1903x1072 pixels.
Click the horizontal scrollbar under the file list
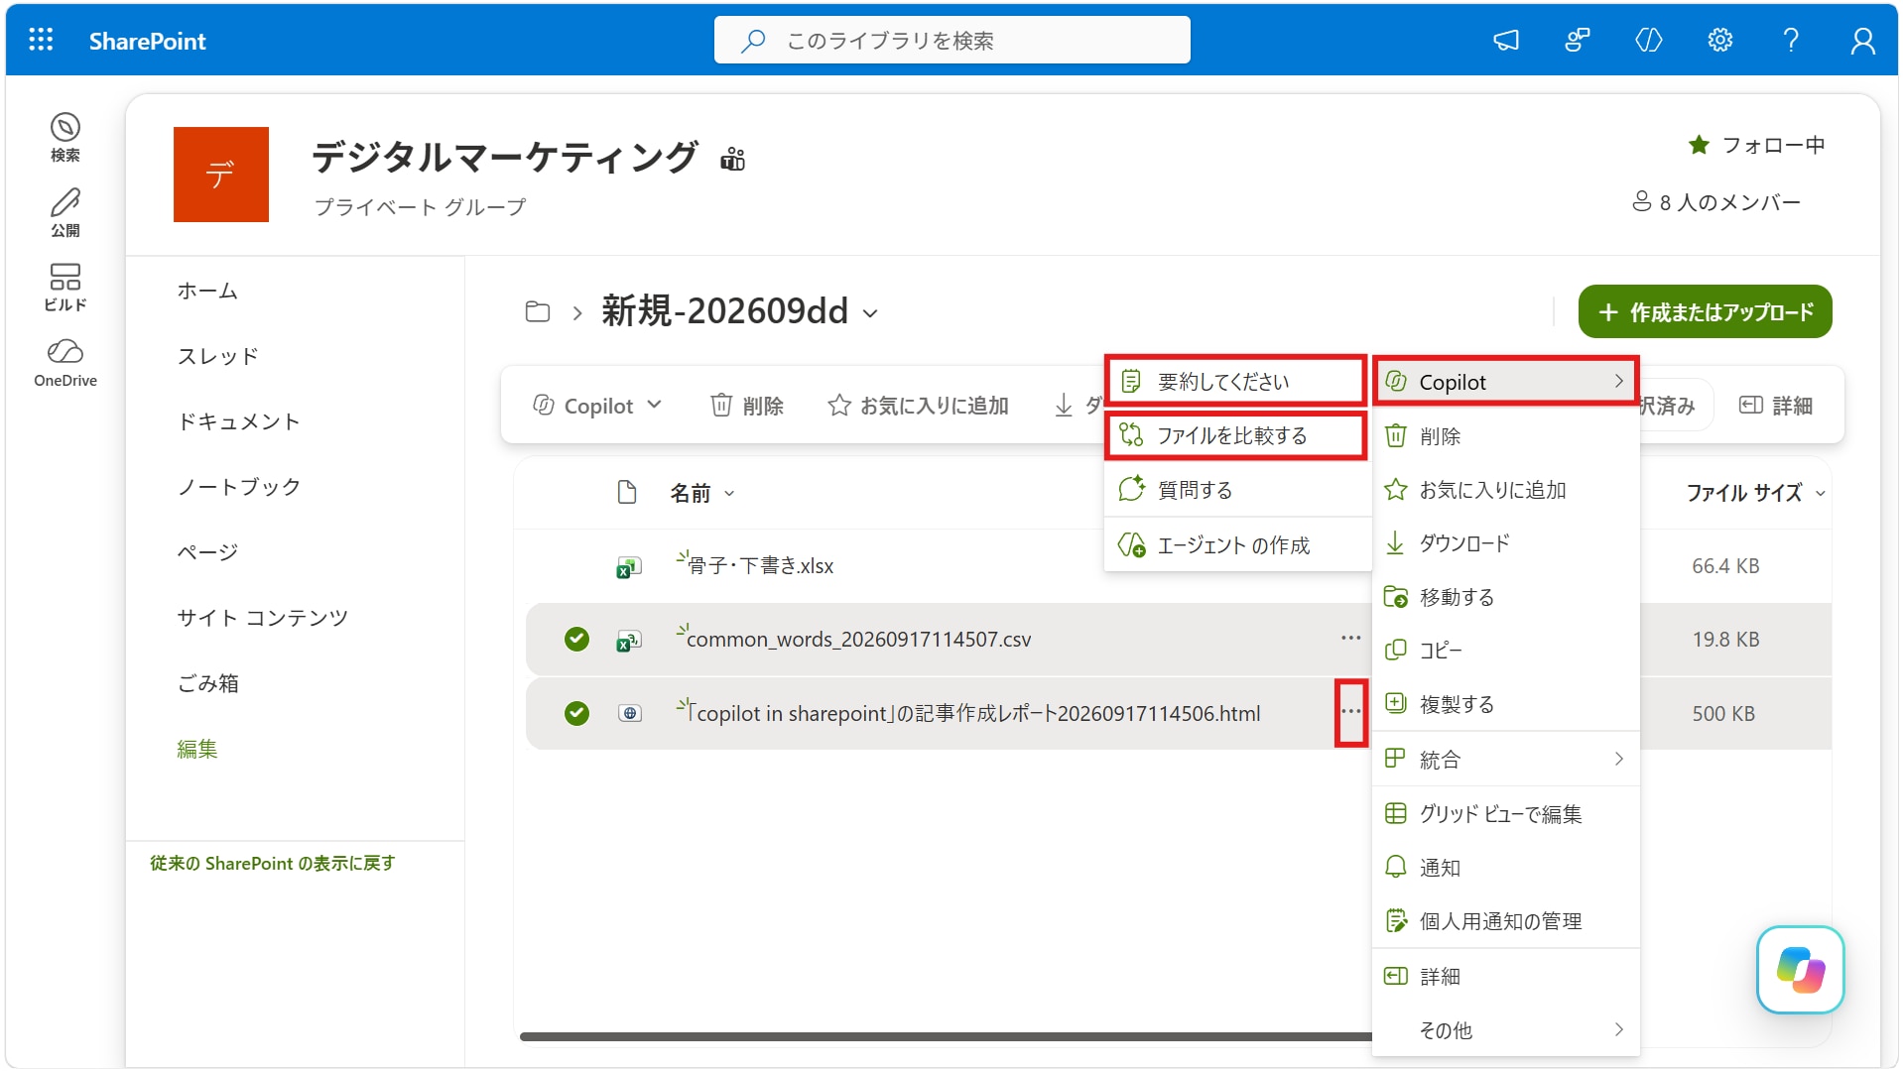click(x=945, y=1037)
